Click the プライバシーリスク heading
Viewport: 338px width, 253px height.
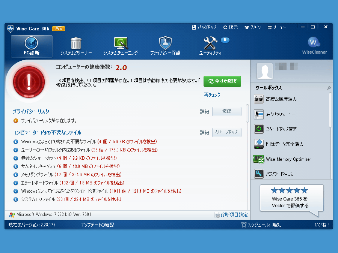(31, 111)
